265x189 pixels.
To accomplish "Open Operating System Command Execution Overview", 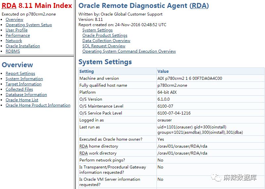I will [129, 51].
